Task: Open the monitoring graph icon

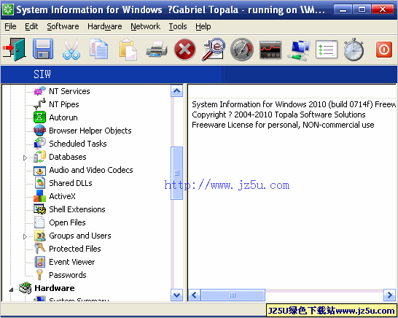Action: point(270,50)
